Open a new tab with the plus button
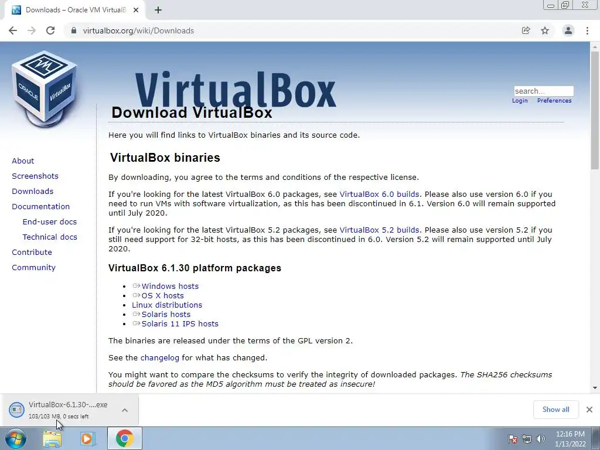This screenshot has width=600, height=450. click(x=158, y=11)
